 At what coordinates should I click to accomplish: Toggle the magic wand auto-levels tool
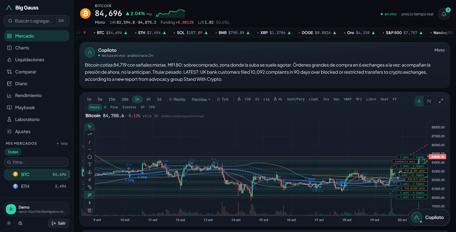click(90, 195)
